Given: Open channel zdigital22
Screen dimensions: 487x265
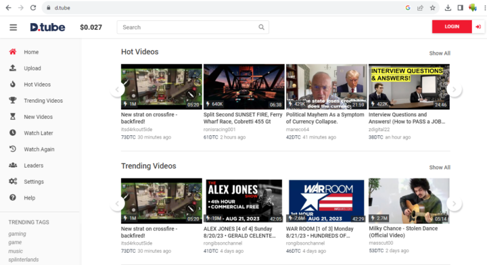Looking at the screenshot, I should pyautogui.click(x=379, y=129).
